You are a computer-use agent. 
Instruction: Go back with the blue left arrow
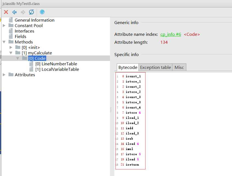pos(14,12)
